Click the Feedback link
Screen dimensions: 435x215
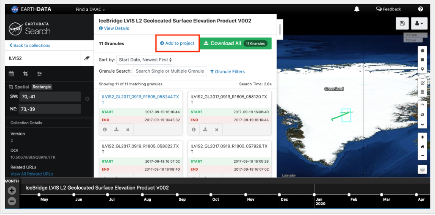[x=389, y=9]
